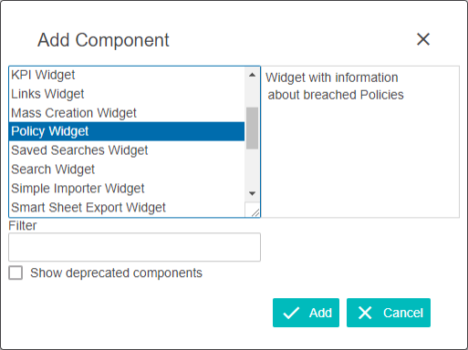The width and height of the screenshot is (468, 350).
Task: Click the Add button
Action: tap(306, 313)
